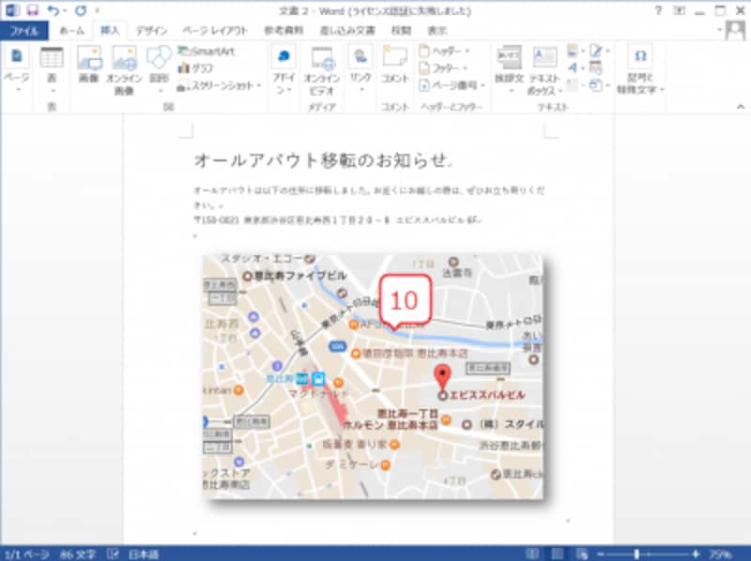Insert an object icon

coord(599,85)
